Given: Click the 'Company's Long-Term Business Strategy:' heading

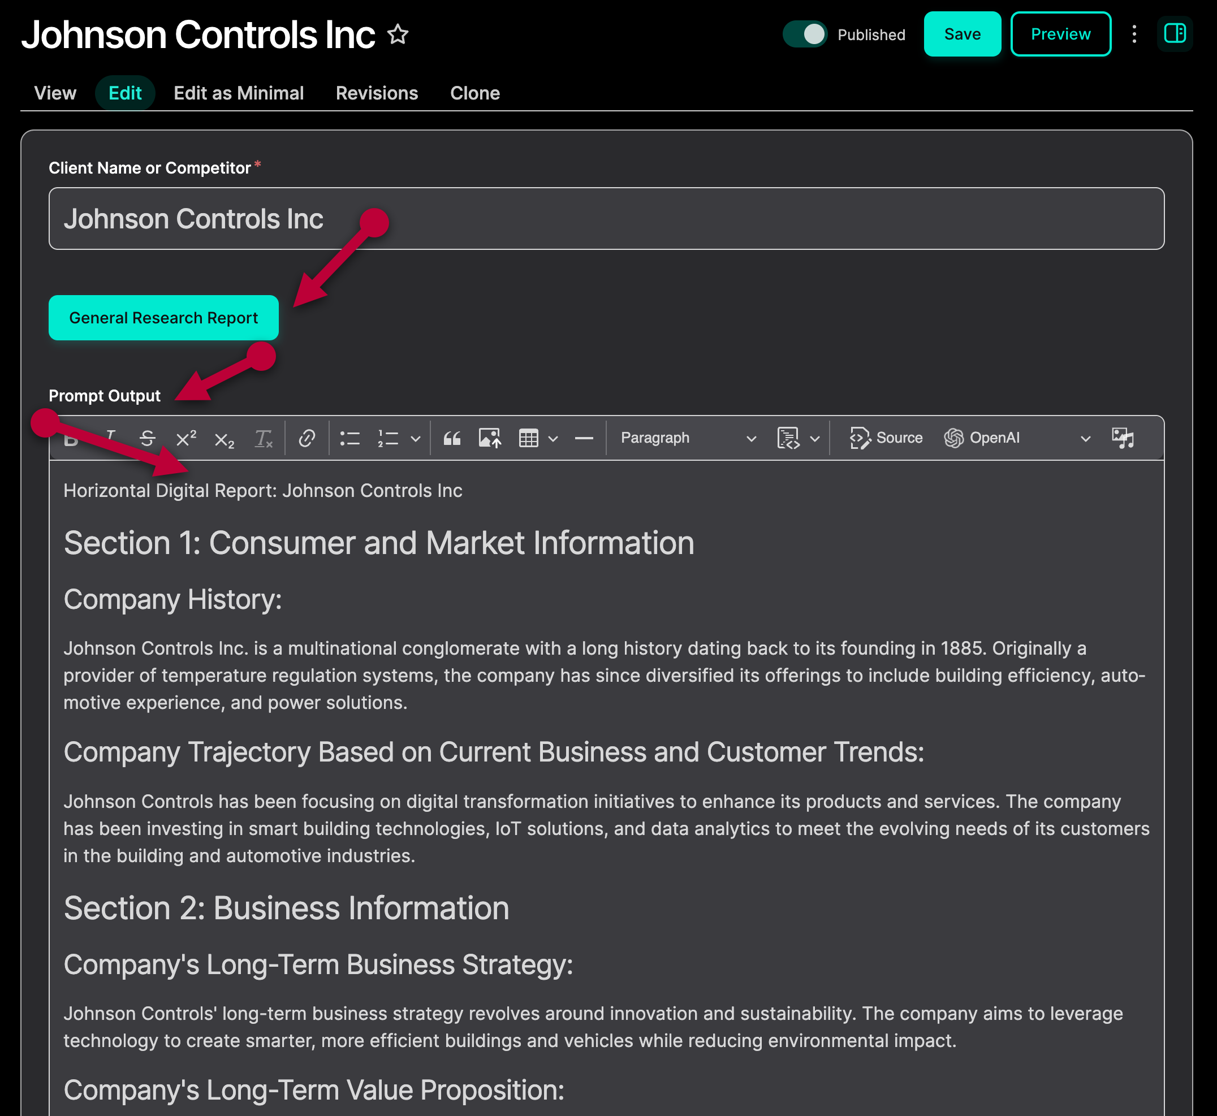Looking at the screenshot, I should 318,964.
